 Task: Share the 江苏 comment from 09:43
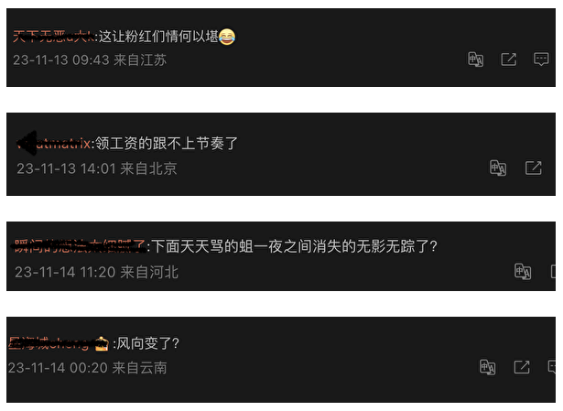click(x=508, y=59)
